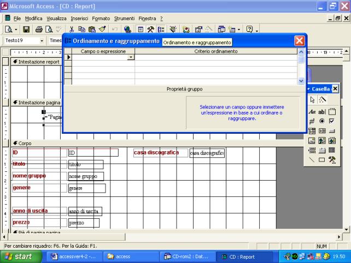Select the Line tool in toolbox
351x263 pixels.
click(312, 159)
